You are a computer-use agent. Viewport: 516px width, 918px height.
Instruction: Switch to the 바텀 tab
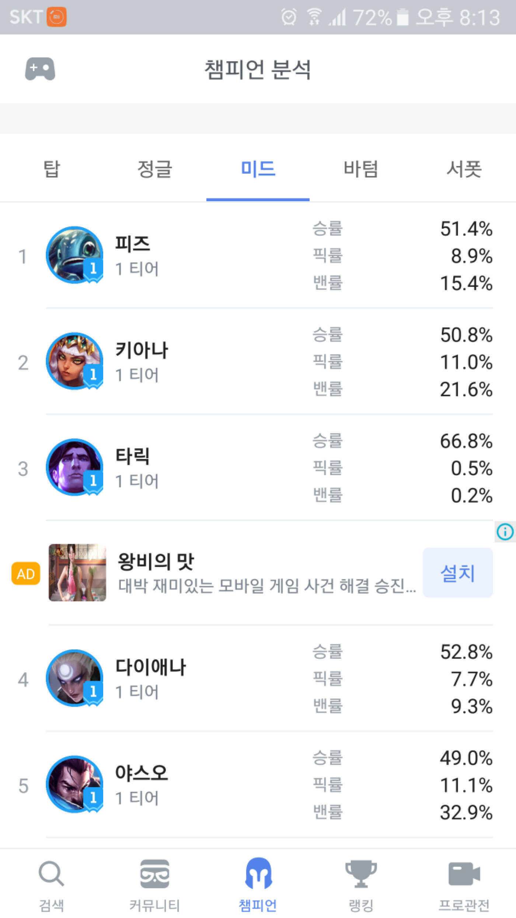[x=361, y=169]
